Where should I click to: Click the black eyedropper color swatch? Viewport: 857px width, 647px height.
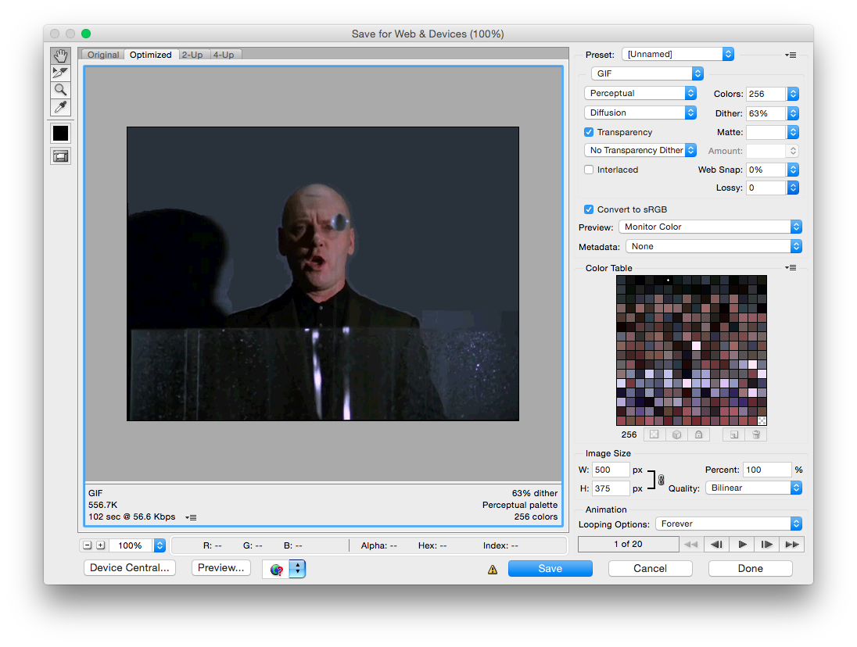[61, 133]
